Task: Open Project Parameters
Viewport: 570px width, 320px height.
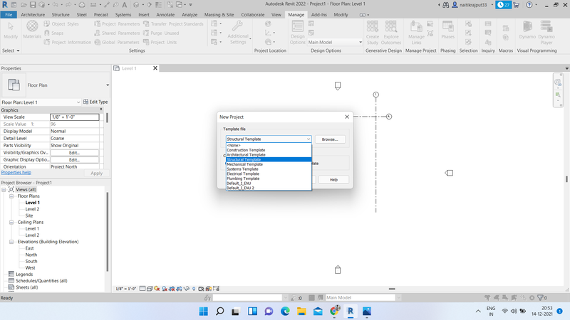Action: tap(117, 24)
